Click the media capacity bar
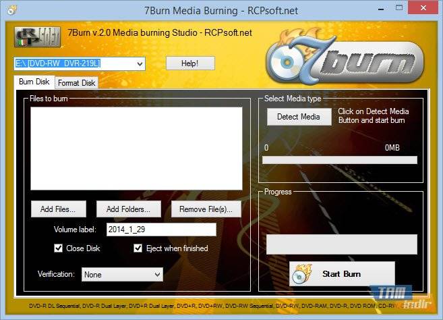Screen dimensions: 443x320 click(339, 161)
